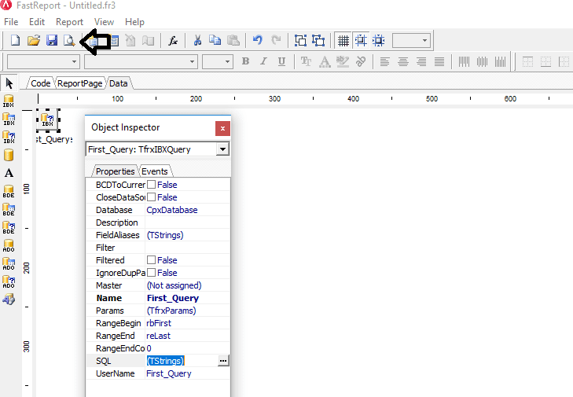
Task: Select the pointer arrow tool in left toolbar
Action: [9, 83]
